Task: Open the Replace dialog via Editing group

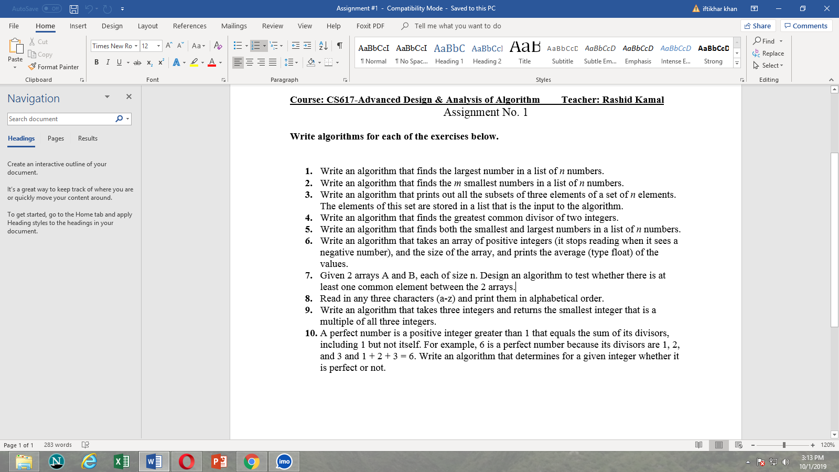Action: (769, 53)
